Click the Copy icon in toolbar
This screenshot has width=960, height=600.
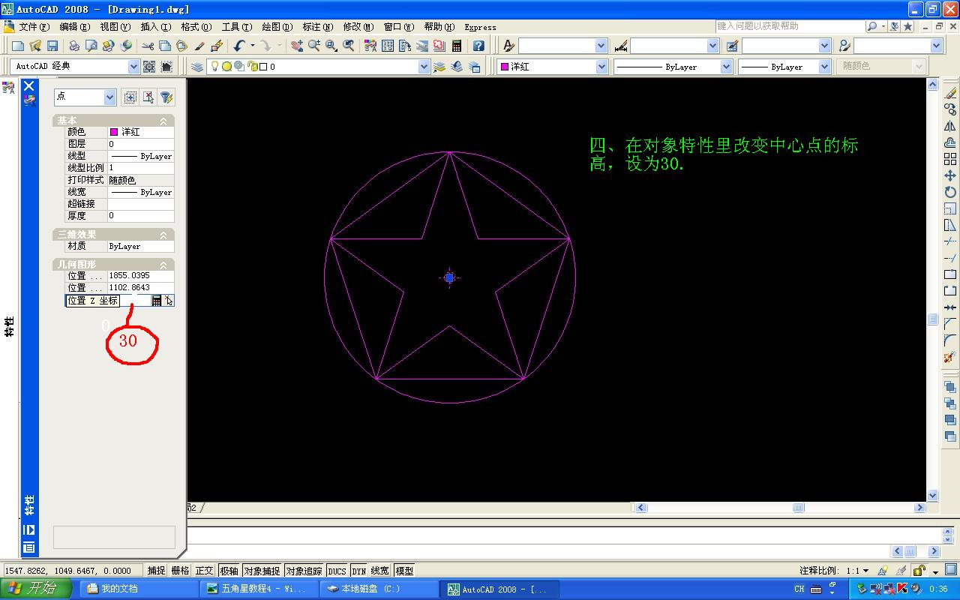click(165, 46)
